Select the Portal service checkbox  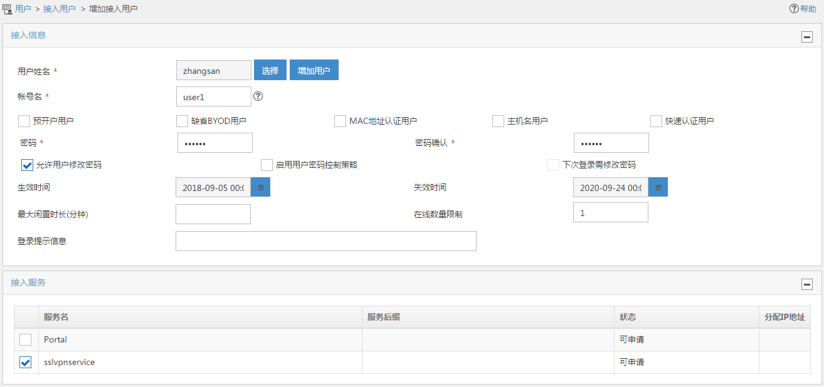[25, 339]
